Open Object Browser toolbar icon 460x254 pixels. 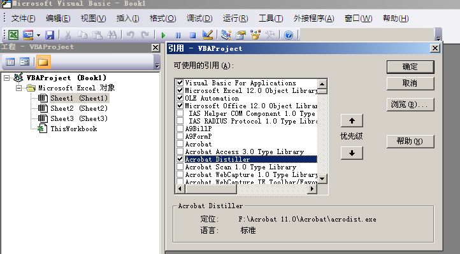[x=255, y=35]
